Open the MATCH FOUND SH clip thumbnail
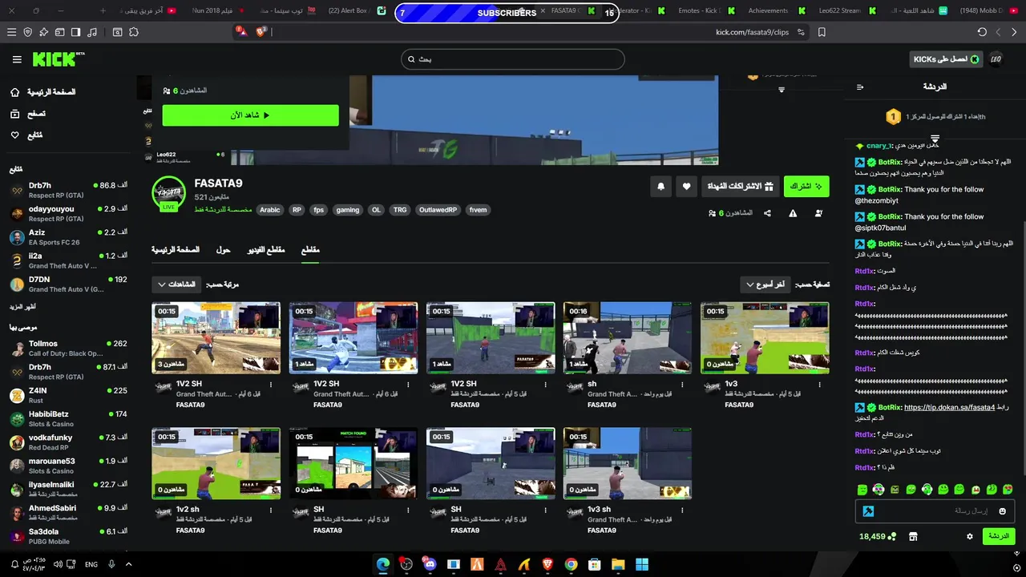The height and width of the screenshot is (577, 1026). (353, 464)
